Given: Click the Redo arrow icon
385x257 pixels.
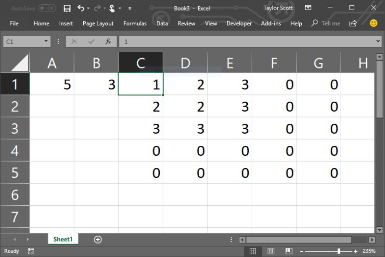Looking at the screenshot, I should 97,8.
